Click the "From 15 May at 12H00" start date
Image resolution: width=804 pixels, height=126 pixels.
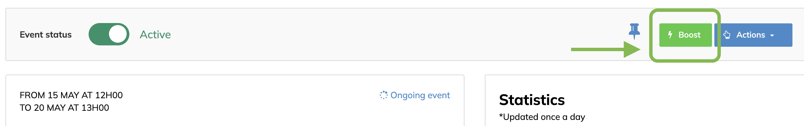click(x=71, y=95)
